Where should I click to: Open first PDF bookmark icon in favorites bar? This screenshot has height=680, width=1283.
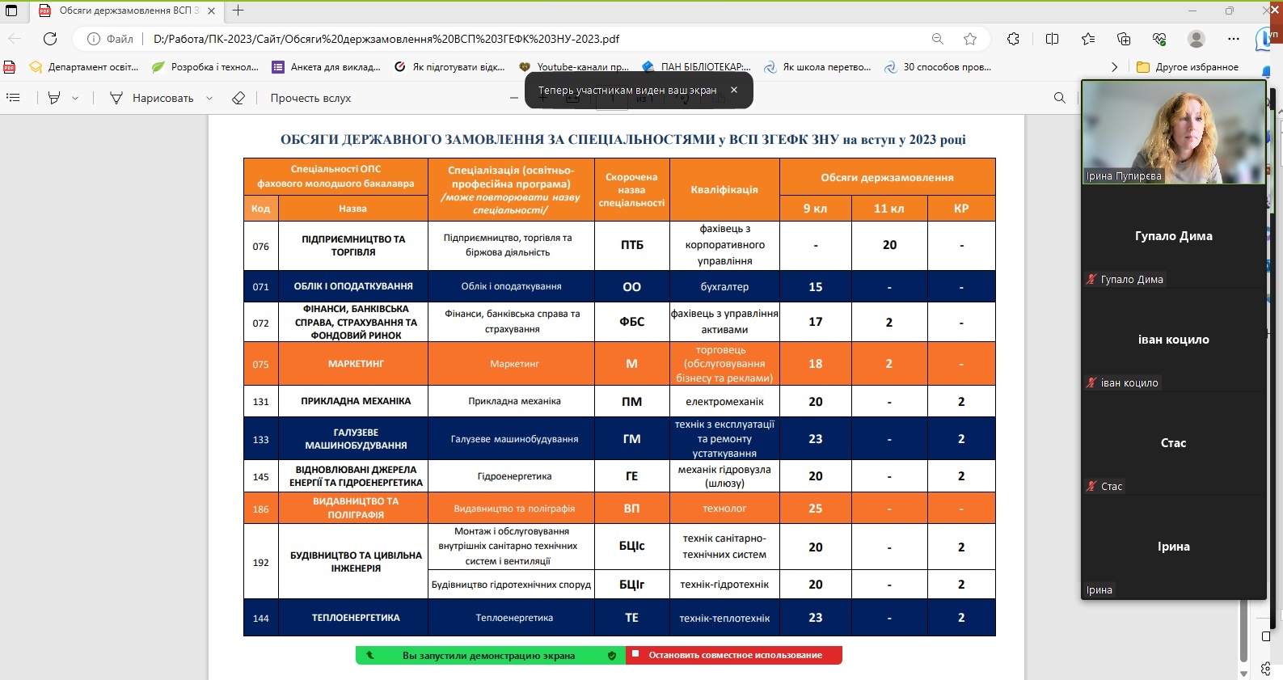pos(10,67)
